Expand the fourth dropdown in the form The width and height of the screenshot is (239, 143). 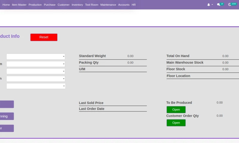(36, 79)
